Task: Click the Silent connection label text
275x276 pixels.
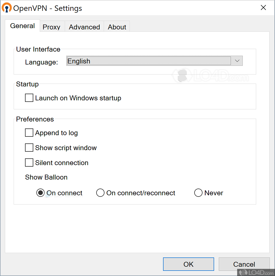Action: (x=62, y=163)
